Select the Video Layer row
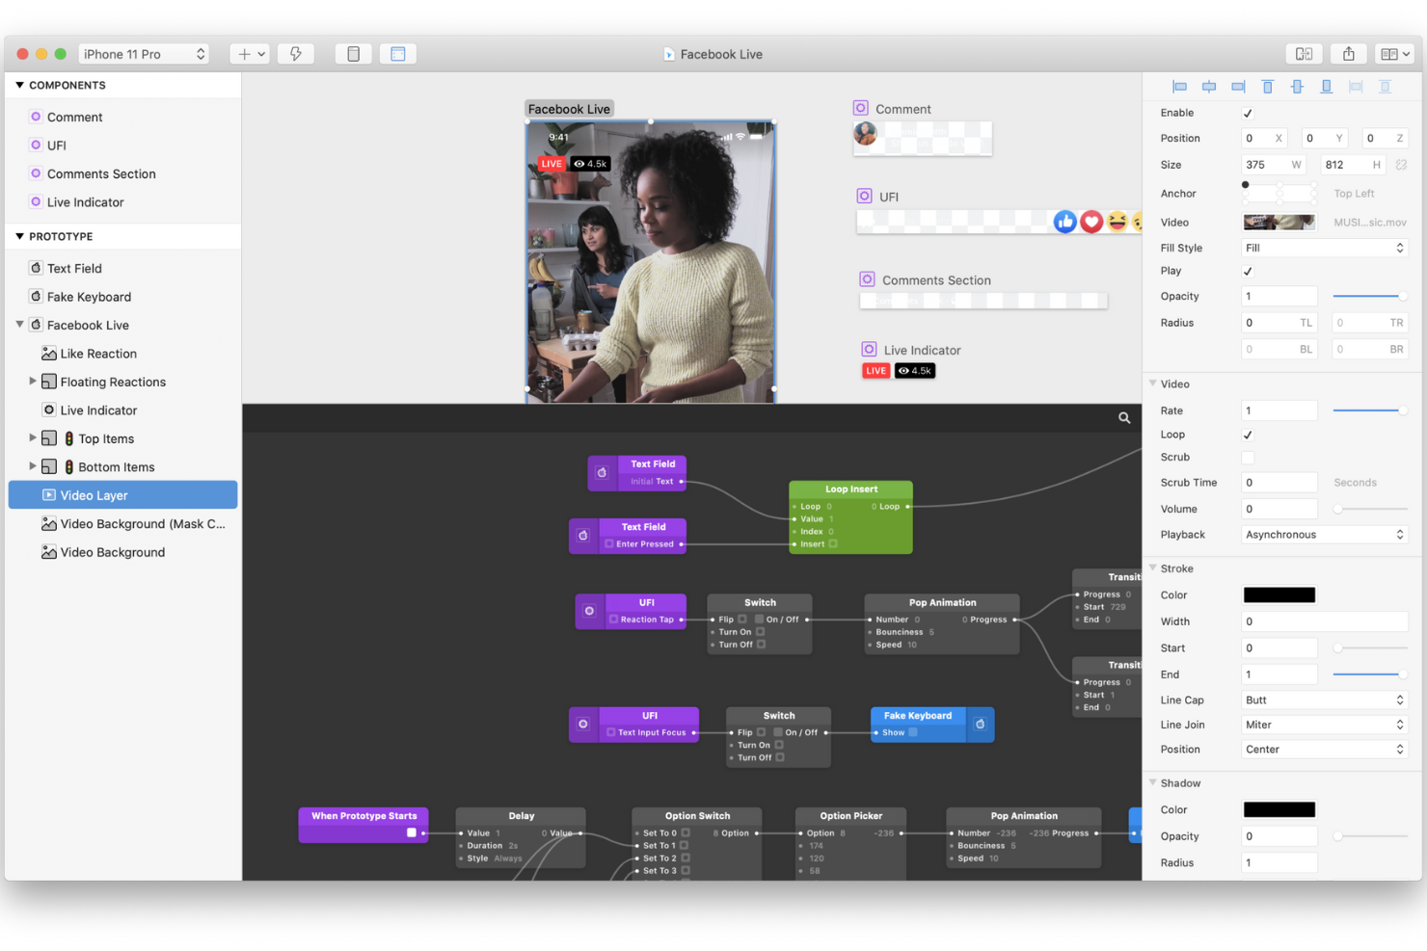The image size is (1427, 951). [123, 495]
